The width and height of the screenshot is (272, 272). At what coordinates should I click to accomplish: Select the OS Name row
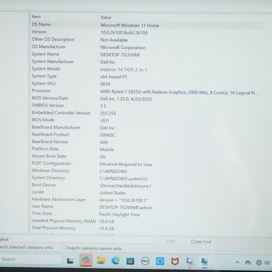[147, 25]
